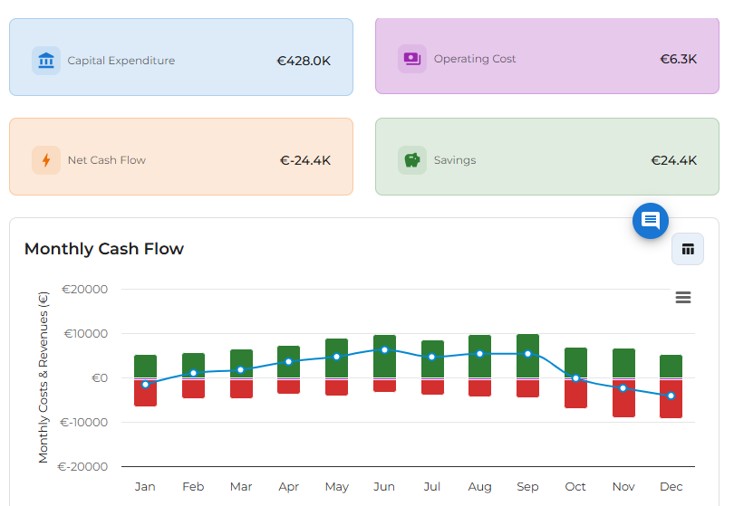The width and height of the screenshot is (734, 506).
Task: Click the red November cost bar
Action: [623, 403]
